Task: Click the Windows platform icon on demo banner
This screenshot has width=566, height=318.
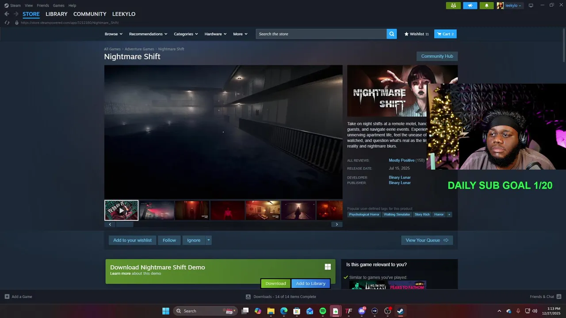Action: pos(328,267)
